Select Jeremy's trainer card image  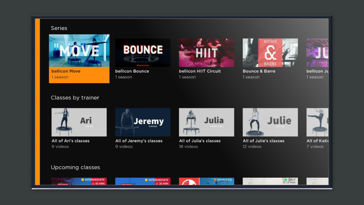pos(143,122)
